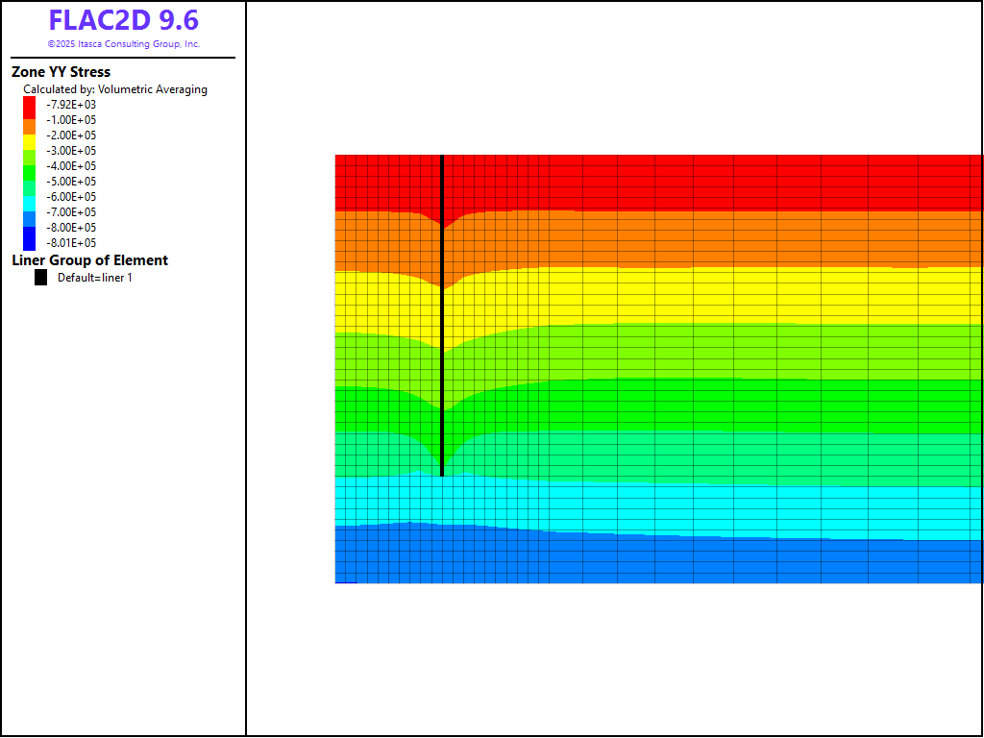984x738 pixels.
Task: Click the 'Liner Group of Element' heading
Action: [89, 260]
